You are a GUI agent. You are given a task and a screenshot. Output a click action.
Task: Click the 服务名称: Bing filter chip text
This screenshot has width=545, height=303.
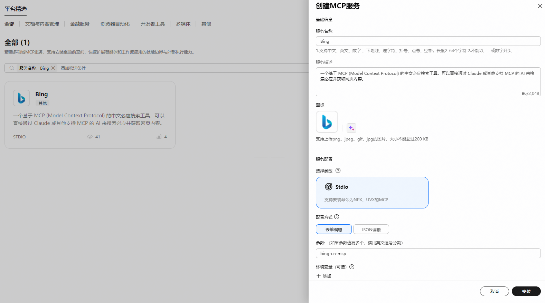pyautogui.click(x=34, y=68)
